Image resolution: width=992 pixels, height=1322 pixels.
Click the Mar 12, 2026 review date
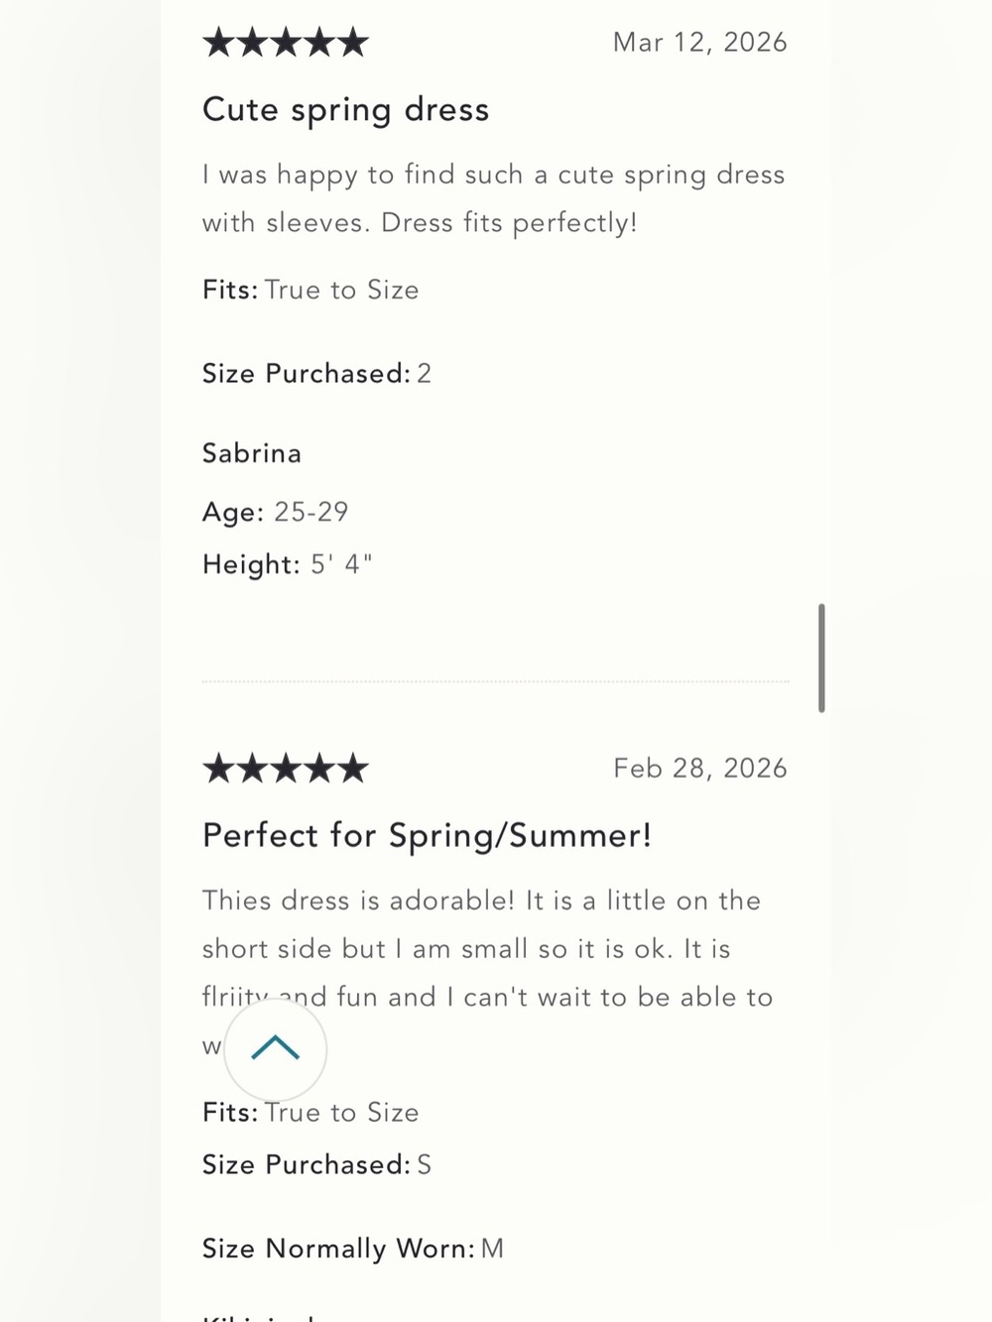700,43
